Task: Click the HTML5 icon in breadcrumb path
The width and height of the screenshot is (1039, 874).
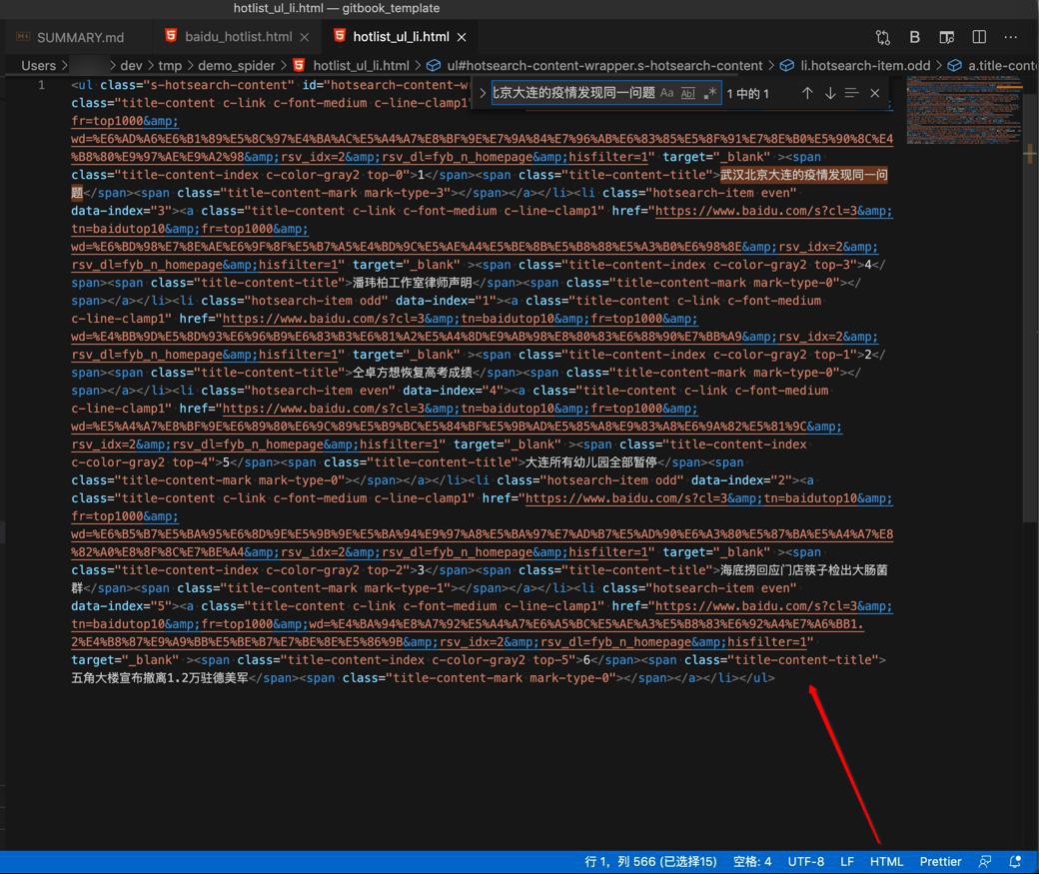Action: point(299,65)
